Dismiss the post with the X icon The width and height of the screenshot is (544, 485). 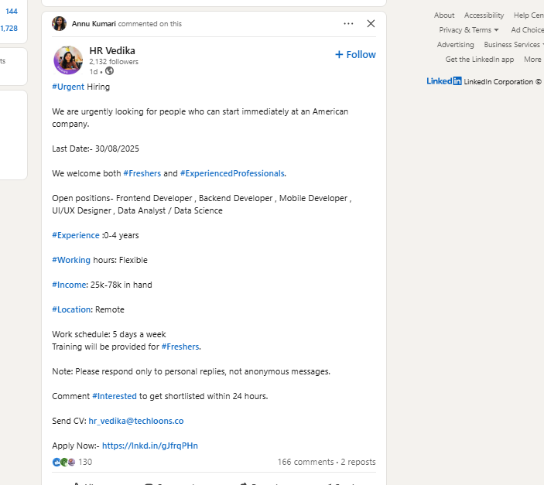coord(371,23)
